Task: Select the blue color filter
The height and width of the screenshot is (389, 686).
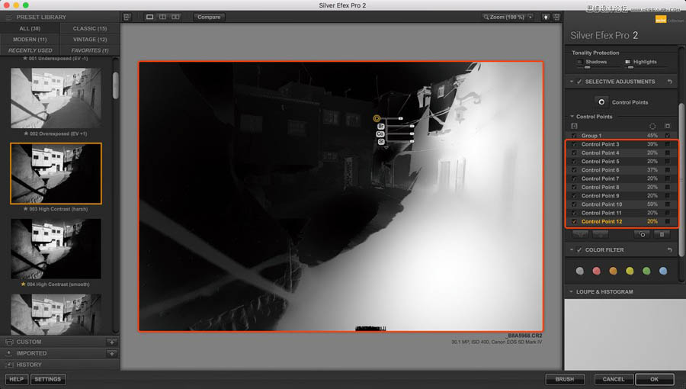Action: pos(663,271)
